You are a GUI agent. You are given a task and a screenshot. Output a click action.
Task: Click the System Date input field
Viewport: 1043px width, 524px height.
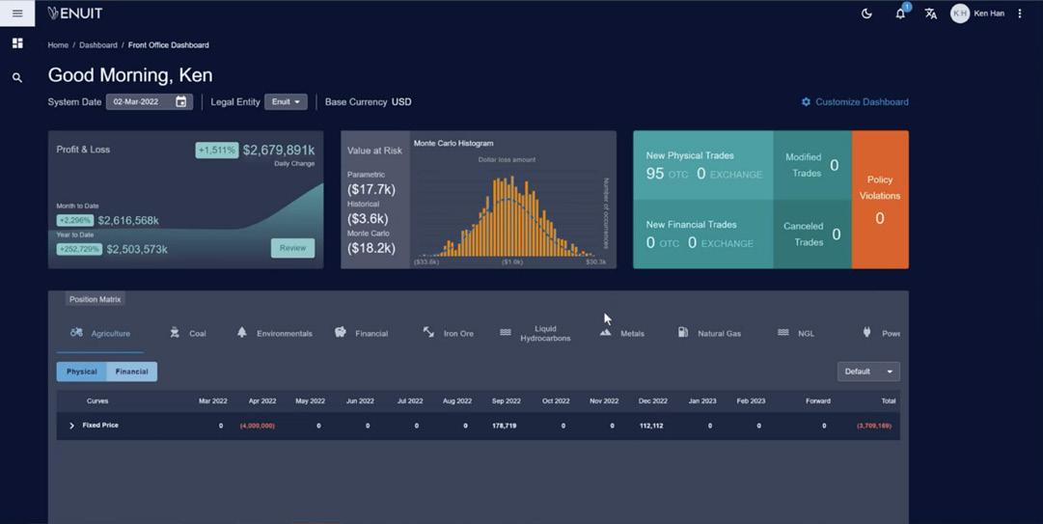pos(150,101)
